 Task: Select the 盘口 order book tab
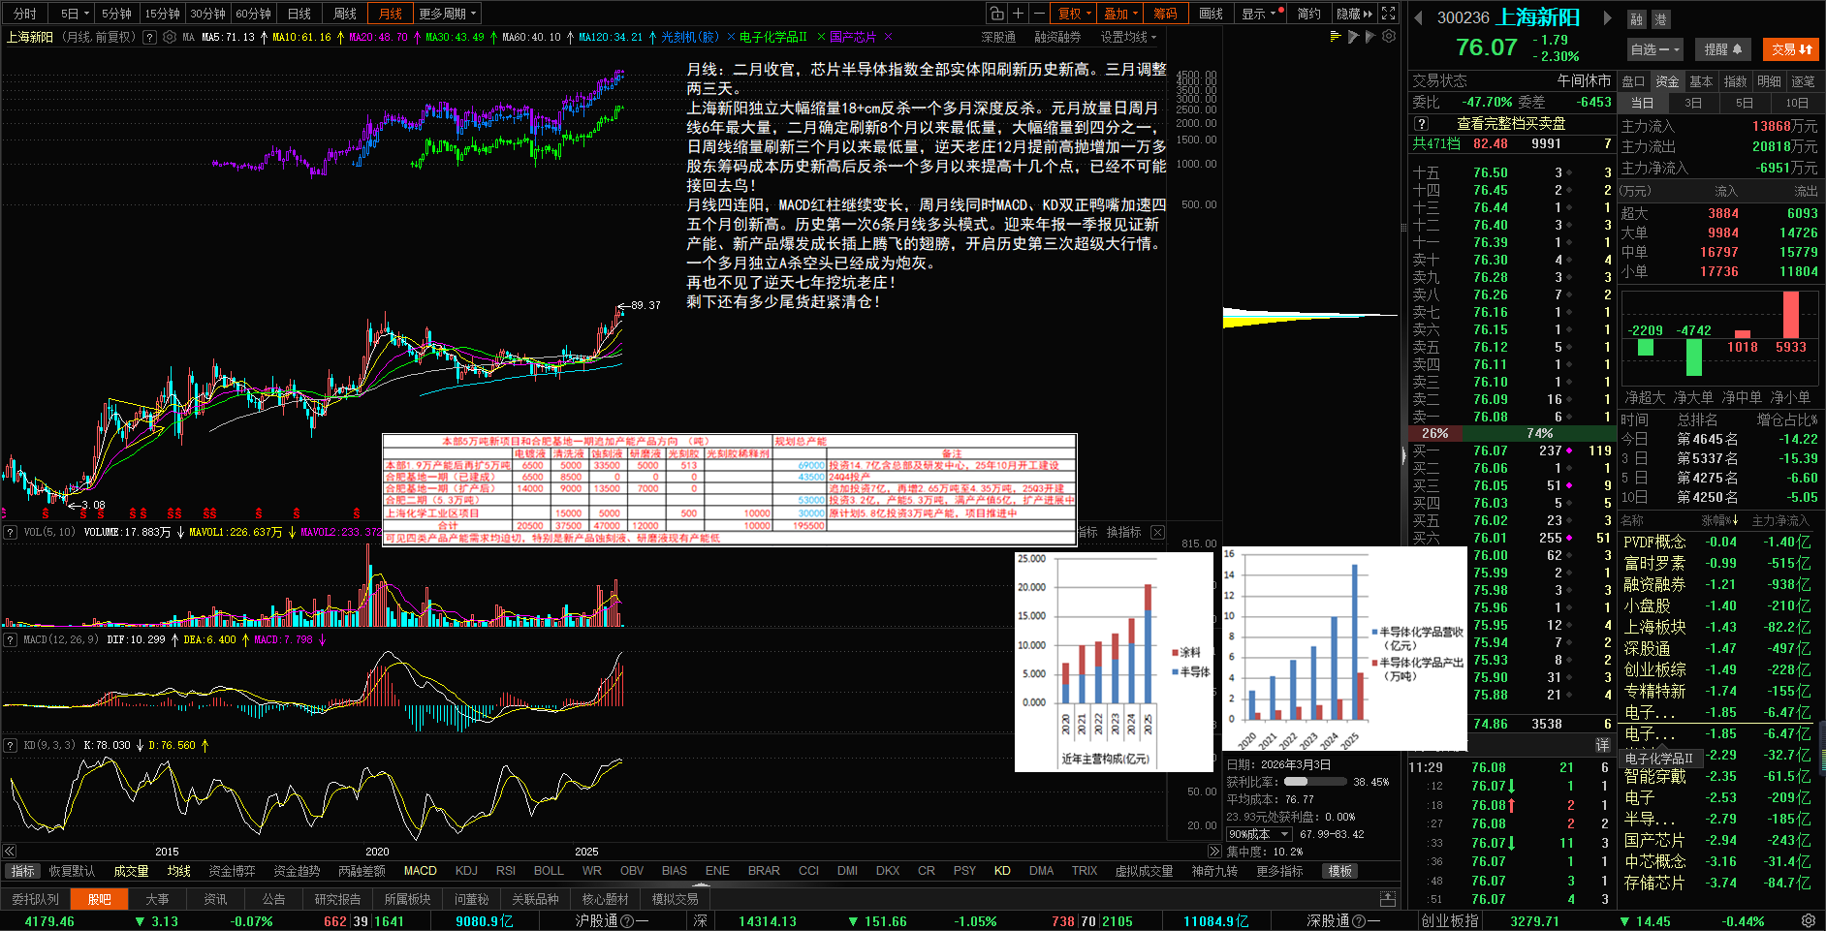coord(1634,81)
